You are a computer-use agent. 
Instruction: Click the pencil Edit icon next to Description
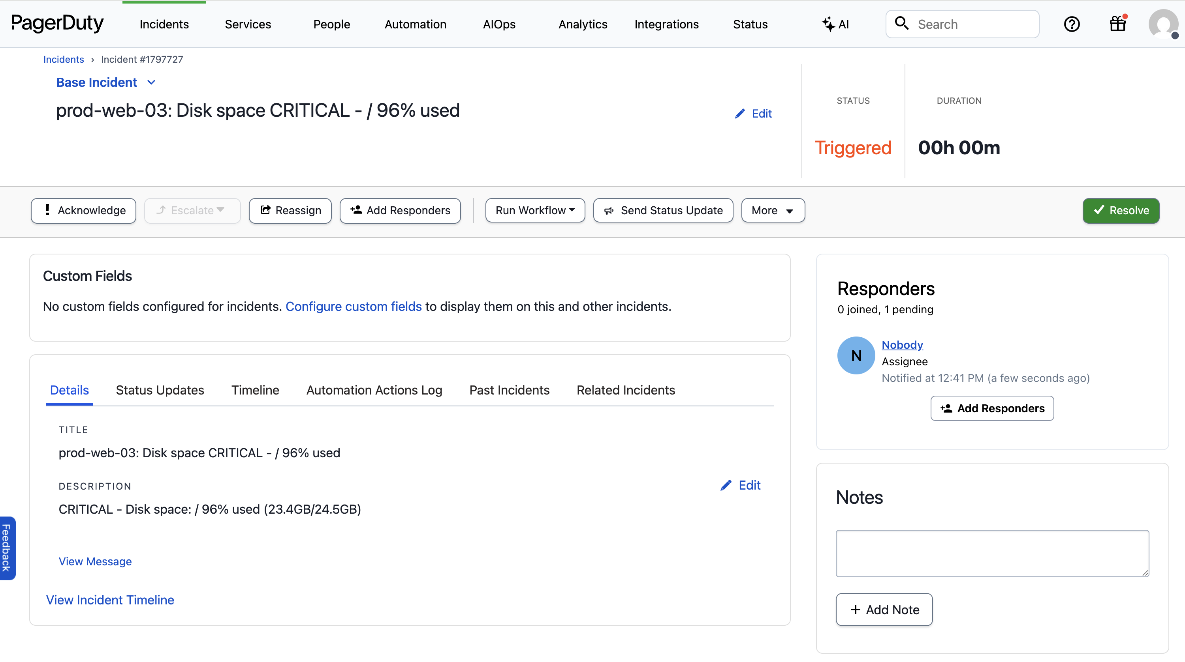click(x=726, y=485)
